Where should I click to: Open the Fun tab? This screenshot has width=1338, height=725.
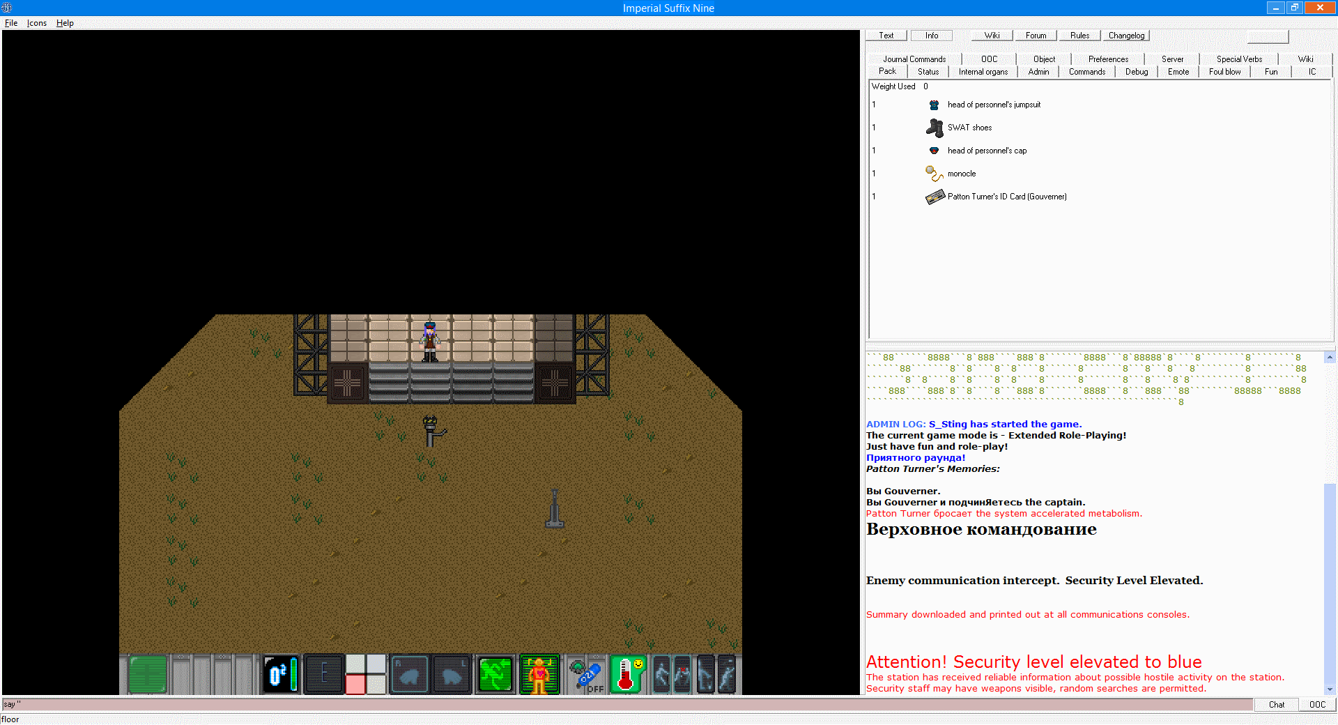pos(1271,72)
